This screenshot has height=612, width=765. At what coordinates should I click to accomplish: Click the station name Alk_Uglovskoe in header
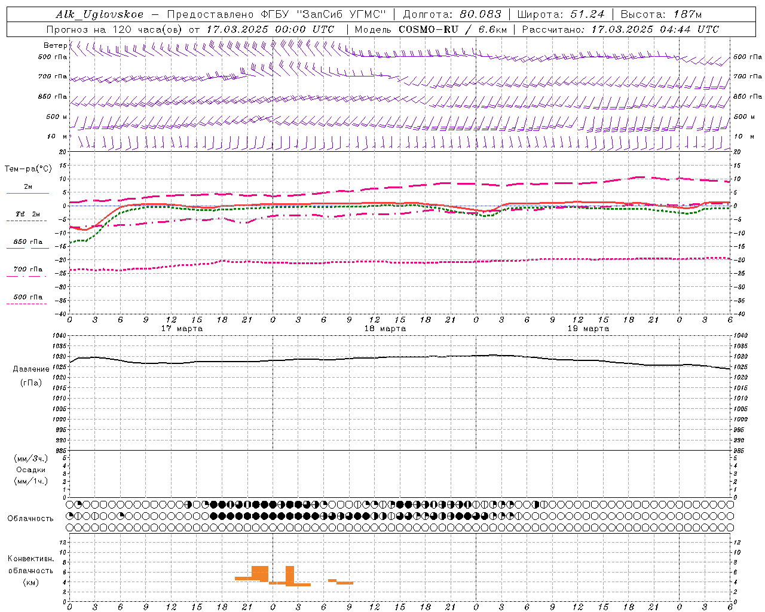(x=100, y=14)
